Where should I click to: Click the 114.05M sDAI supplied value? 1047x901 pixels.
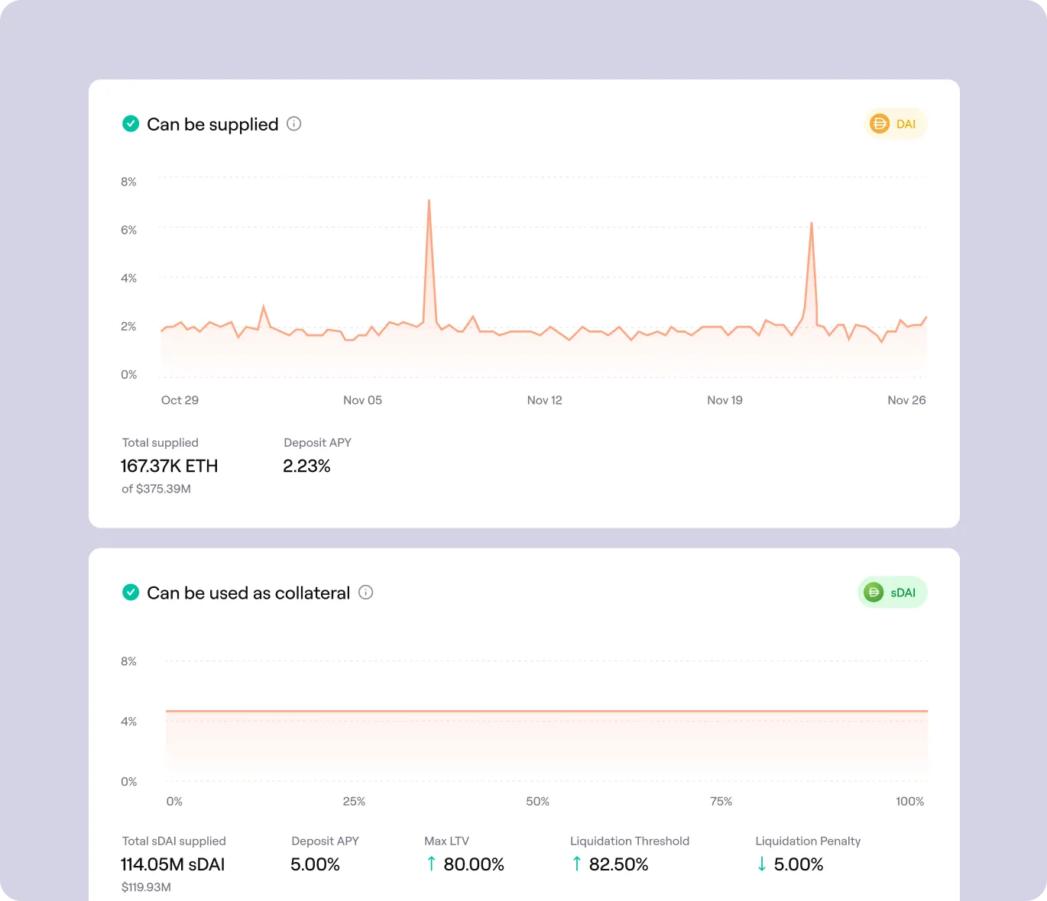click(x=173, y=864)
